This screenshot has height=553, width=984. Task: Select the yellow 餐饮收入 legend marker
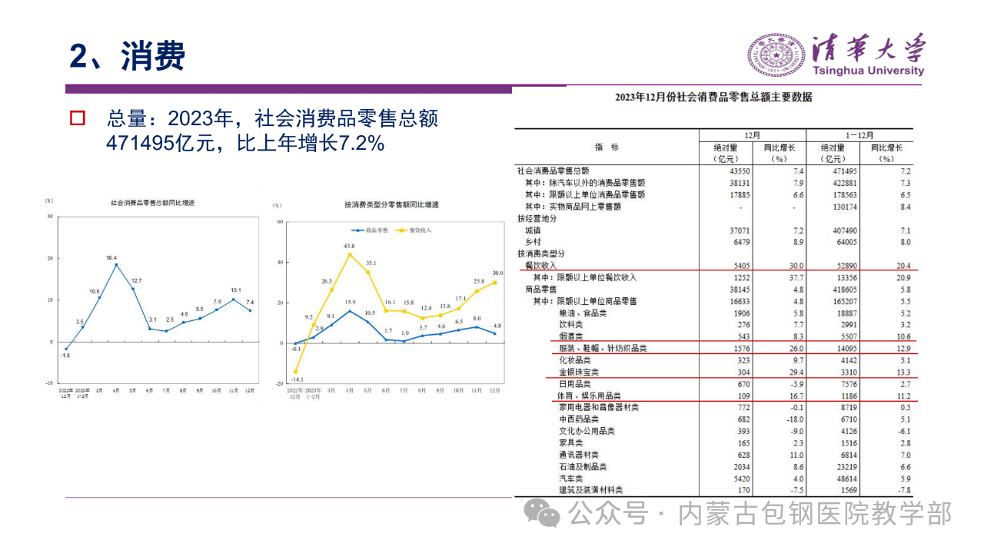401,230
